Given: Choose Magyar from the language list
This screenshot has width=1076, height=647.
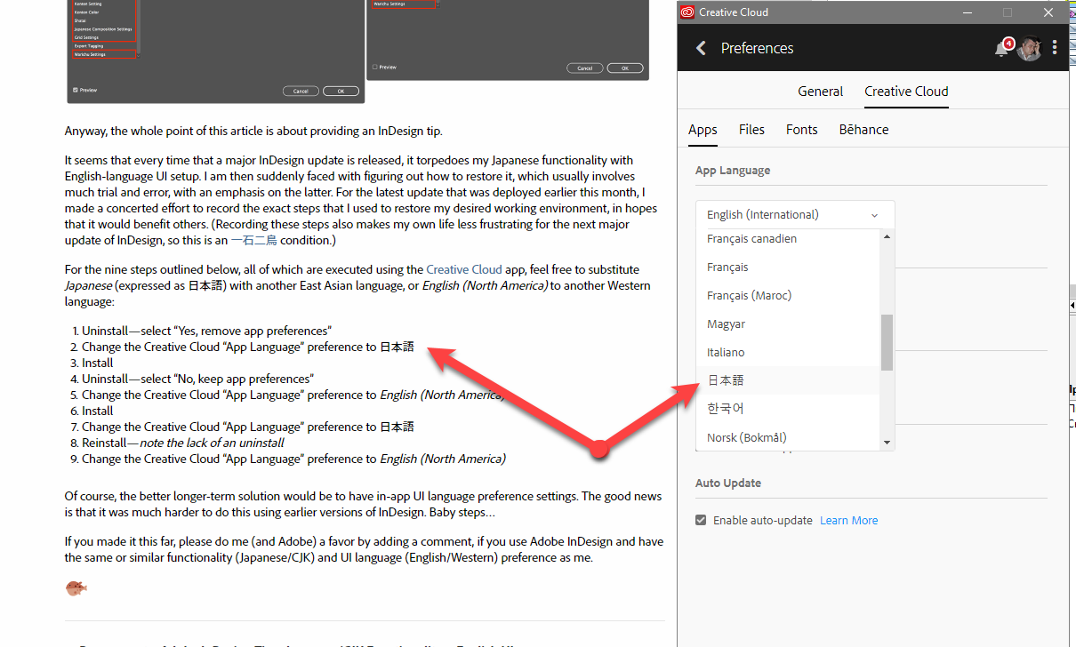Looking at the screenshot, I should click(788, 323).
